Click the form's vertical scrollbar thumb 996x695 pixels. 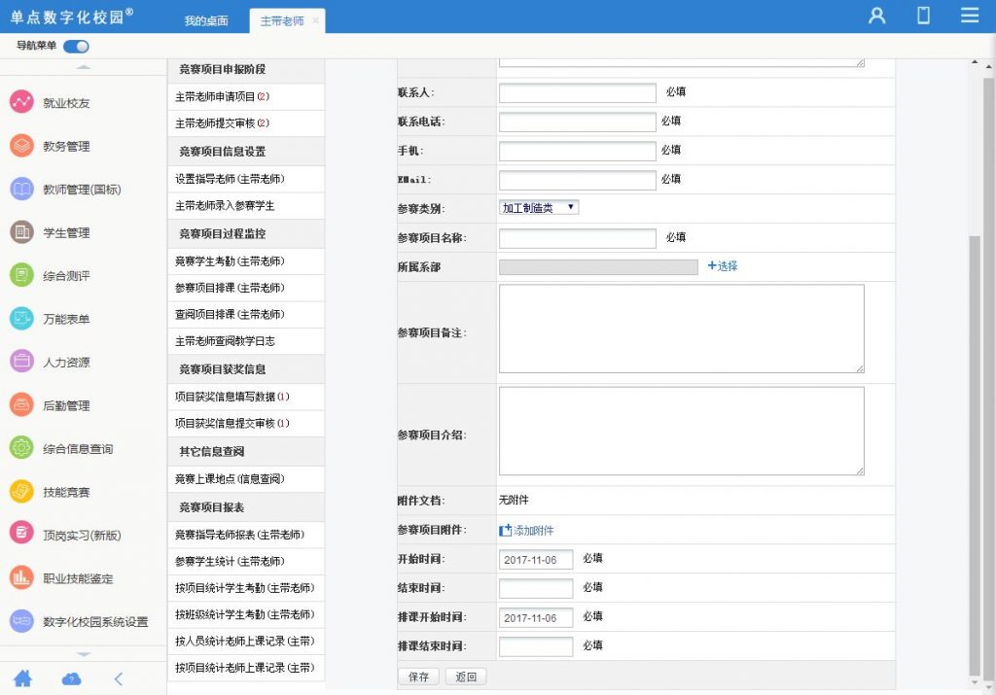click(975, 456)
